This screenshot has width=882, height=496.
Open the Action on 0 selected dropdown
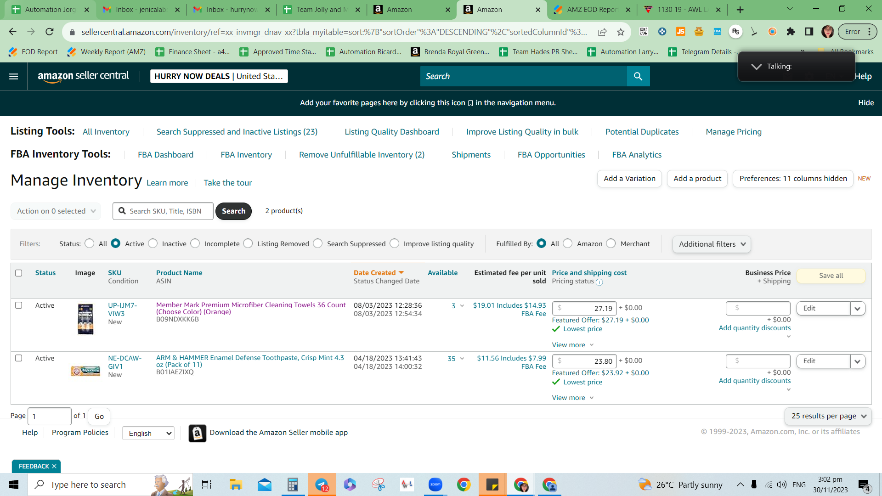(x=56, y=211)
